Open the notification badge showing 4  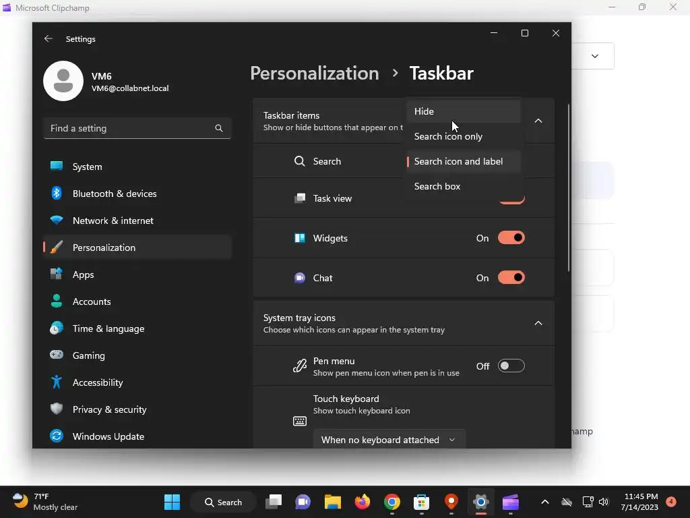point(671,502)
